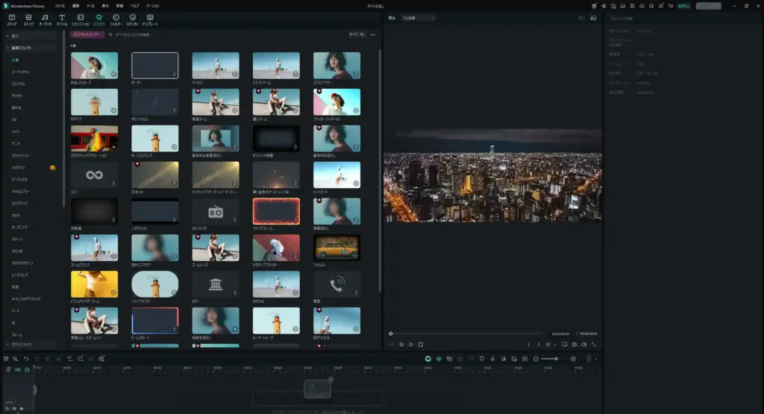Screen dimensions: 764x414
Task: Select the Fire Frame effect thumbnail
Action: click(275, 211)
